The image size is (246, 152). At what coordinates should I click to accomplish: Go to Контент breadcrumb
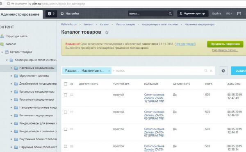(x=88, y=25)
